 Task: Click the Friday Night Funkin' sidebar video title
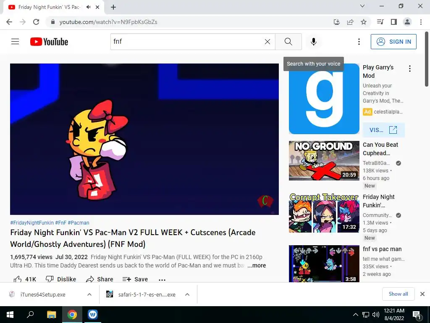point(378,201)
